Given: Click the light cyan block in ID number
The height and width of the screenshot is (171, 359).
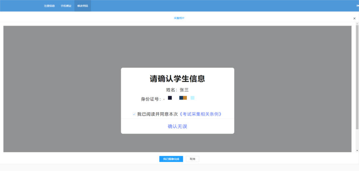Looking at the screenshot, I should [x=192, y=98].
